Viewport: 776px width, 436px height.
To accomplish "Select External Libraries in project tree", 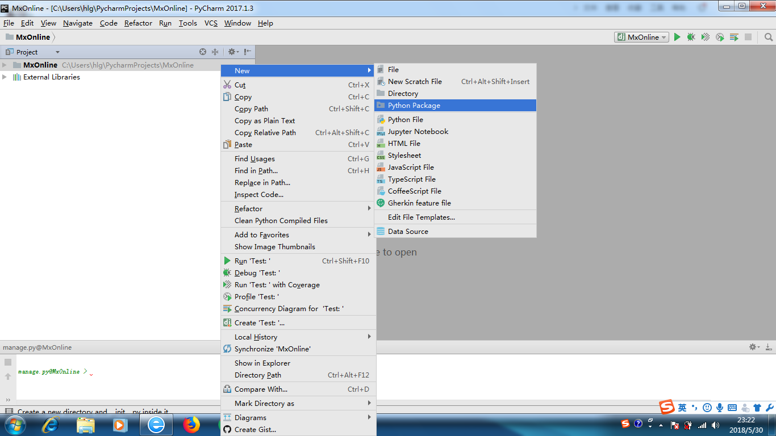I will coord(52,77).
